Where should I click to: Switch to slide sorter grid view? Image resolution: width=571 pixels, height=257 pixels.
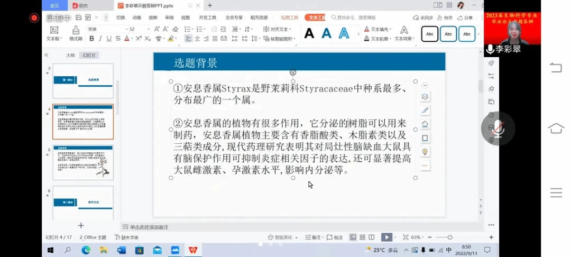click(x=362, y=237)
